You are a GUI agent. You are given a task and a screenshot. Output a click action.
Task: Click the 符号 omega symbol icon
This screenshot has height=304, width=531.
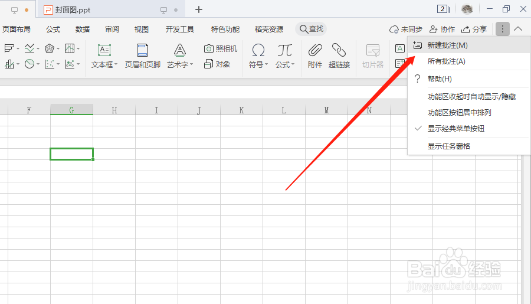click(258, 50)
